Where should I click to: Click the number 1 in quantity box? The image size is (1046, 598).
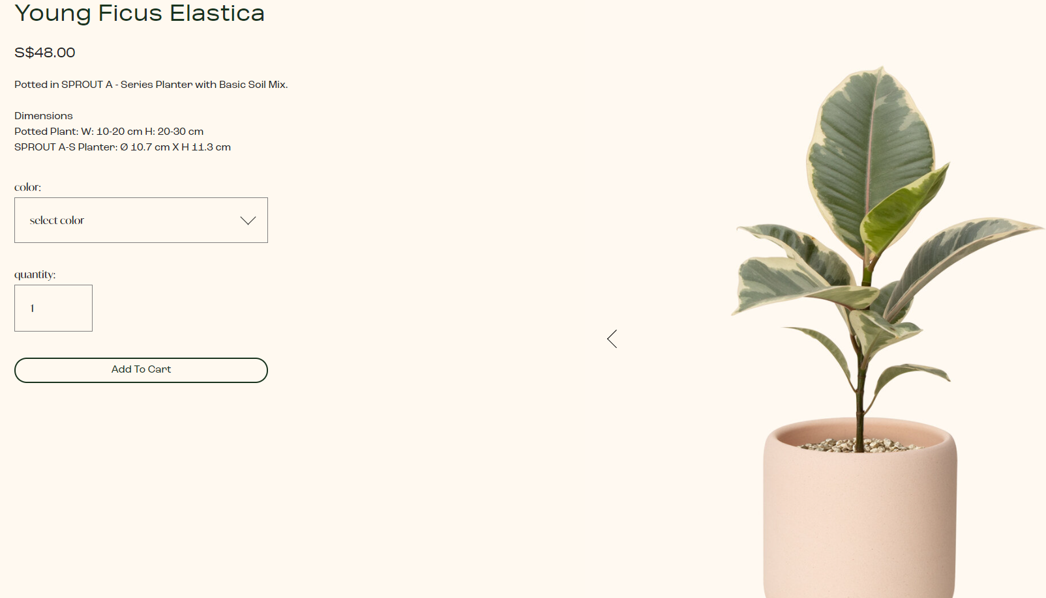point(32,308)
